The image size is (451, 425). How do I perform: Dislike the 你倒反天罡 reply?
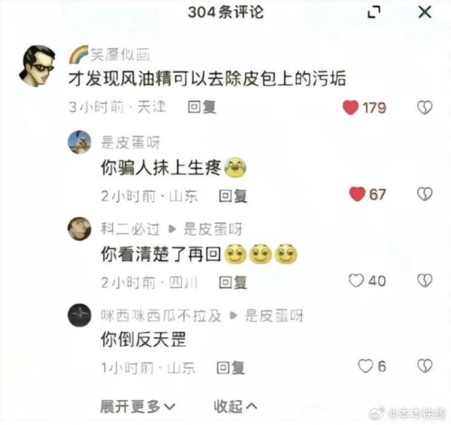[x=425, y=366]
